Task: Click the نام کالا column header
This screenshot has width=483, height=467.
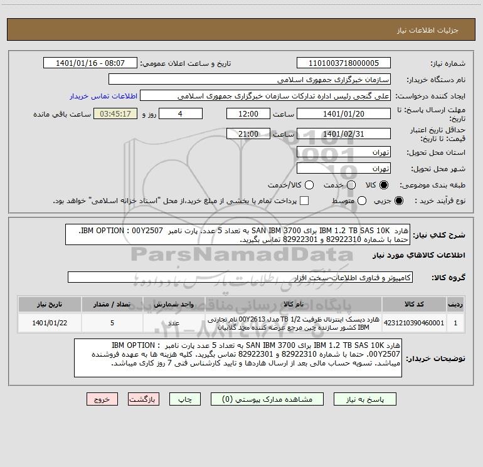Action: click(x=294, y=305)
